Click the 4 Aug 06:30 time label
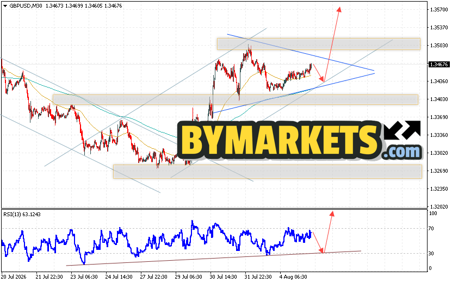 click(293, 277)
